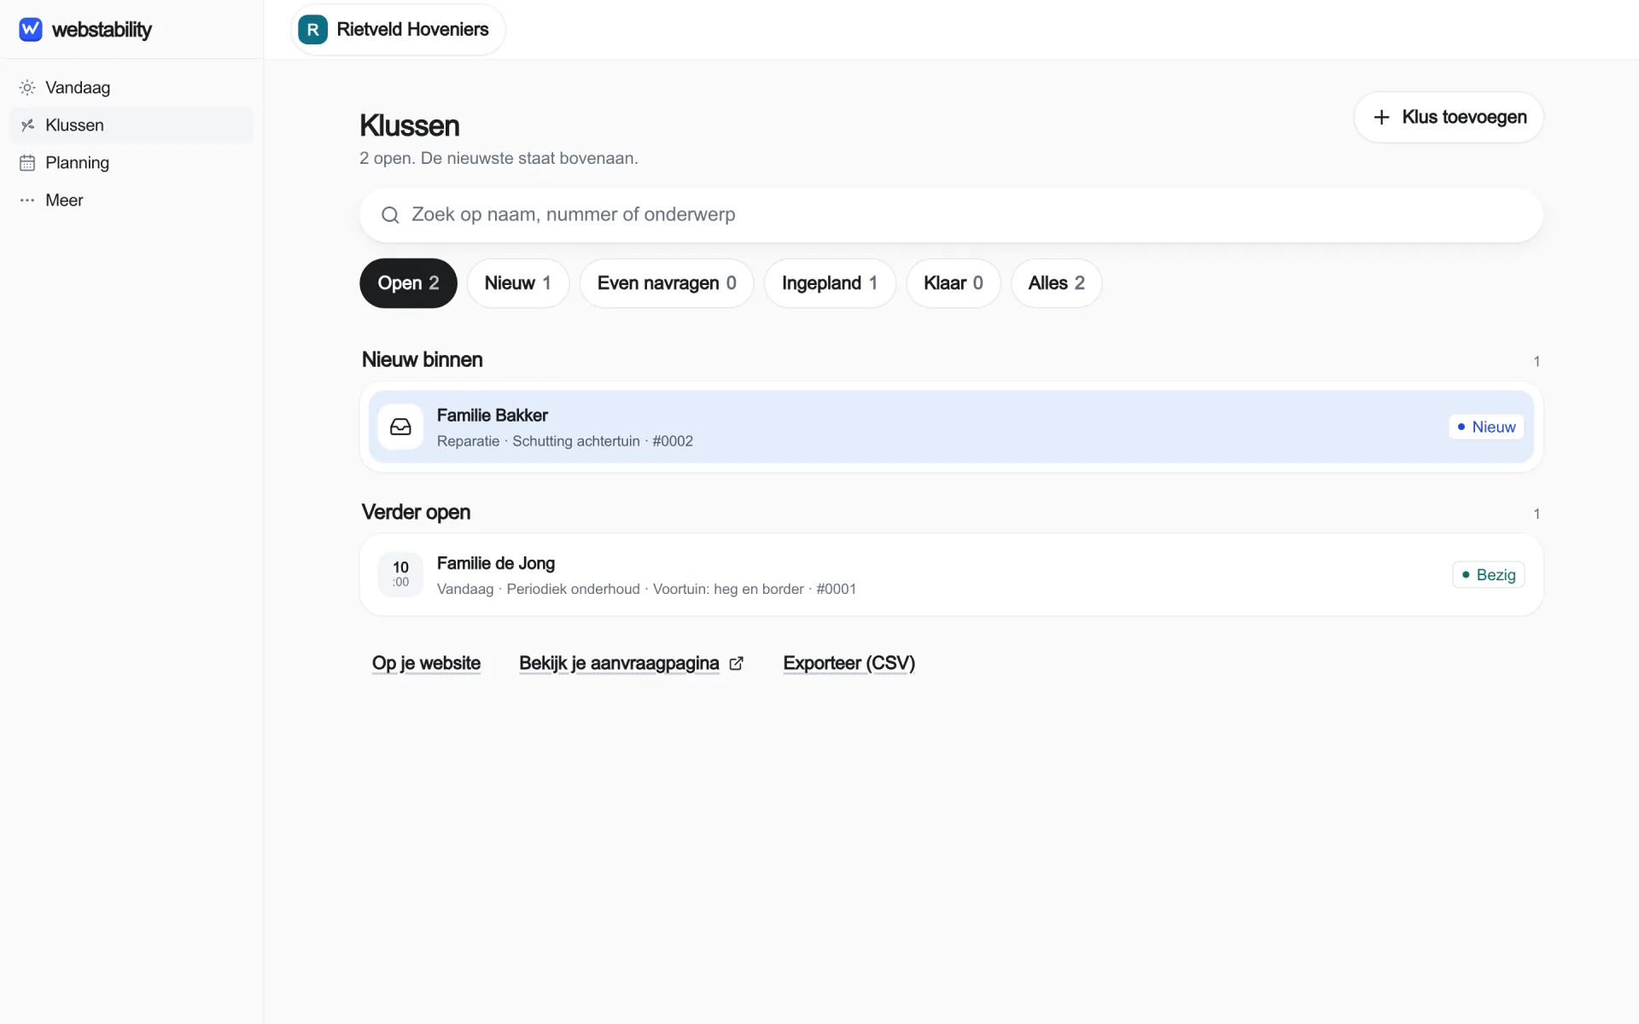Click the webstability logo icon
The width and height of the screenshot is (1639, 1024).
coord(31,29)
